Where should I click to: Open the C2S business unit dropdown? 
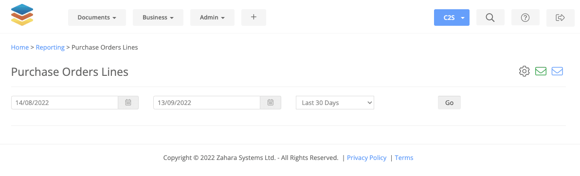pos(452,18)
